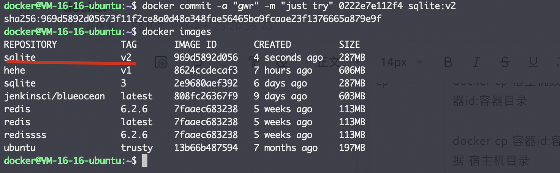This screenshot has height=173, width=560.
Task: Open the 正文 paragraph style dropdown
Action: 329,62
